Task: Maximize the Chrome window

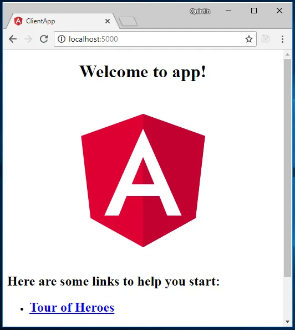Action: coord(254,11)
